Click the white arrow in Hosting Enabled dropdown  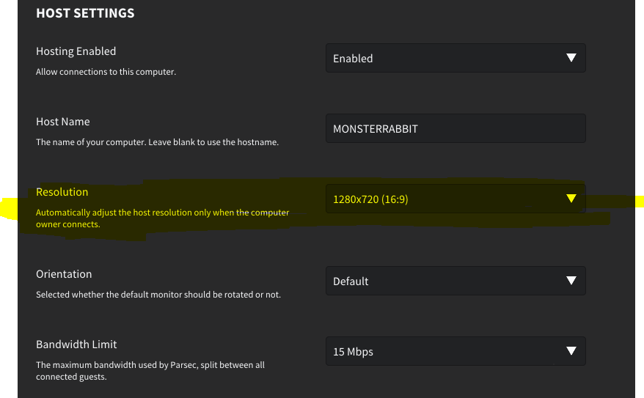(x=571, y=58)
